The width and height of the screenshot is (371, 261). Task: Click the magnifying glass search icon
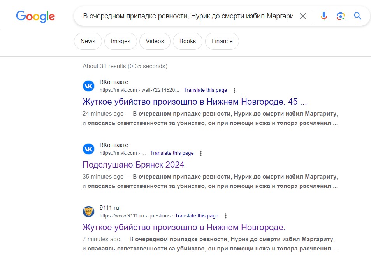coord(357,16)
